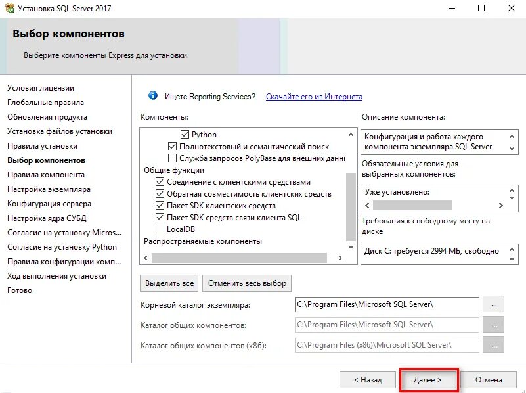Maximize the SQL Server 2017 setup window
The height and width of the screenshot is (393, 526).
[481, 8]
